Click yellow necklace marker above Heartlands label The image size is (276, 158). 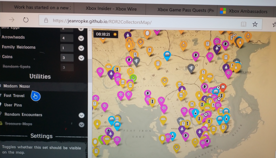(x=165, y=81)
